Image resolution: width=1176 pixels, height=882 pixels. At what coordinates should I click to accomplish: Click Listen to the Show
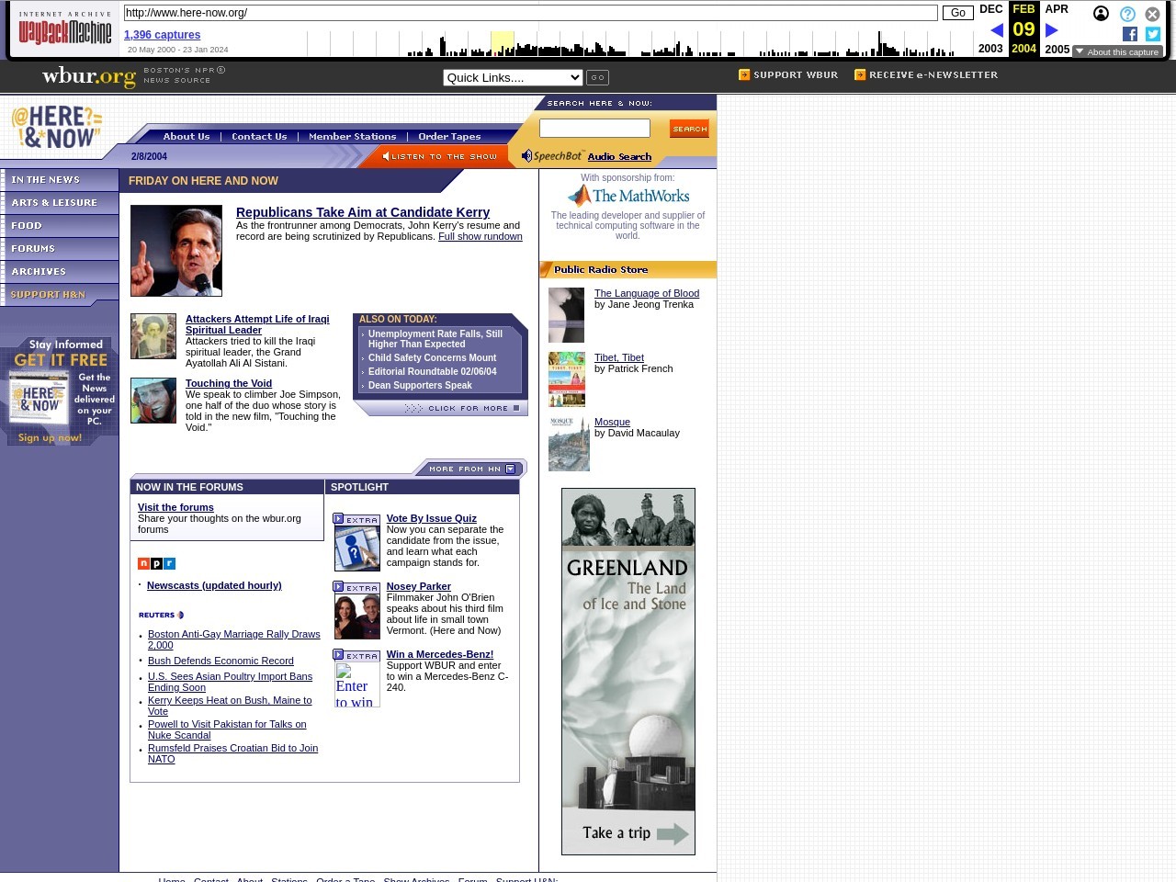[440, 156]
